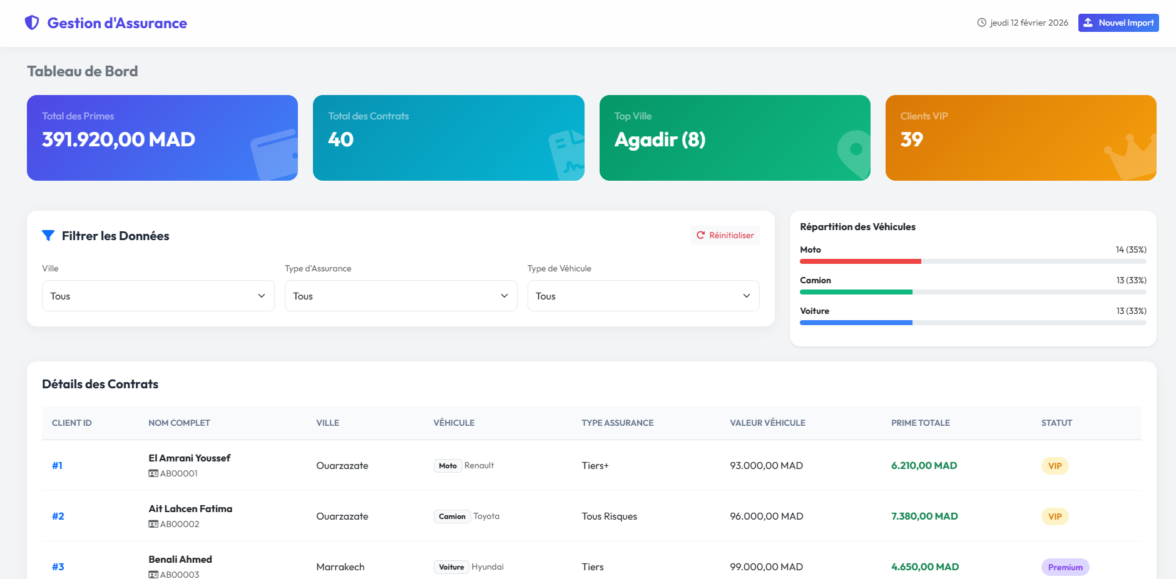Click the PRIME TOTALE column header

pyautogui.click(x=920, y=423)
